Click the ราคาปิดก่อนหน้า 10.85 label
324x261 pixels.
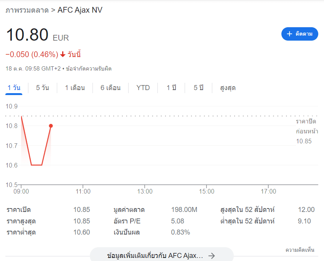point(307,131)
